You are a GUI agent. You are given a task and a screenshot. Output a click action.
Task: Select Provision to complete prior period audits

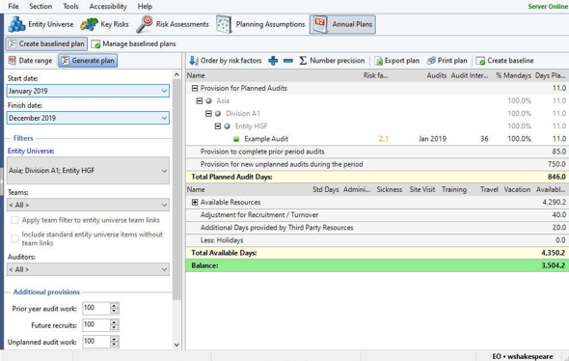(x=377, y=152)
